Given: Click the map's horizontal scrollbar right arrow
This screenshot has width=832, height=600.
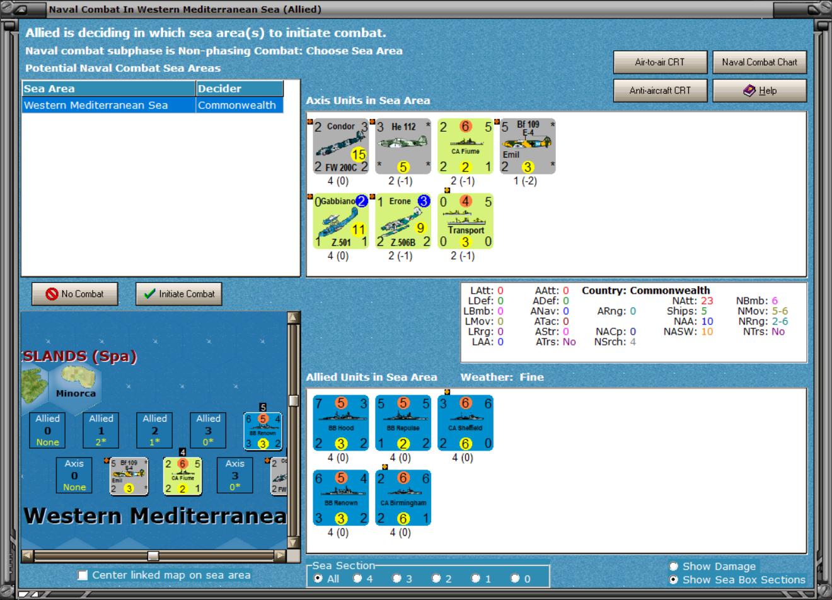Looking at the screenshot, I should tap(280, 555).
